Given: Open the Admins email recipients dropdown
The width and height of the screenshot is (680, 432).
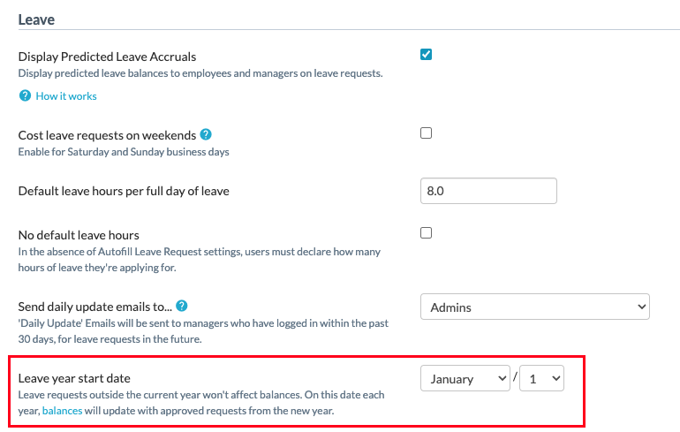Looking at the screenshot, I should tap(534, 307).
